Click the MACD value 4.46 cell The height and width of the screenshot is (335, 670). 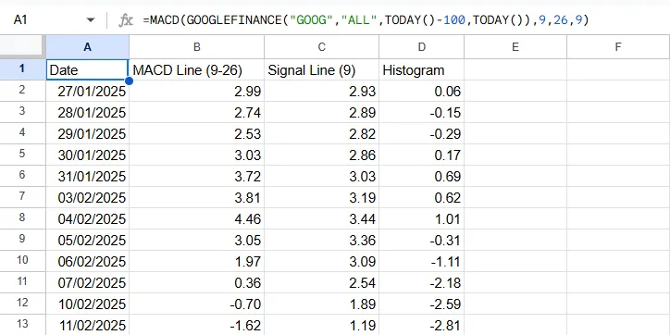coord(196,218)
